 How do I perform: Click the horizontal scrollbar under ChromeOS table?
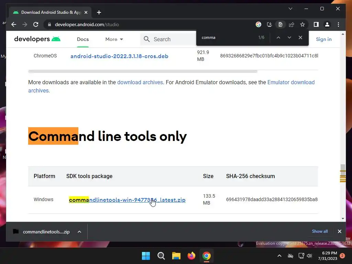(x=143, y=71)
